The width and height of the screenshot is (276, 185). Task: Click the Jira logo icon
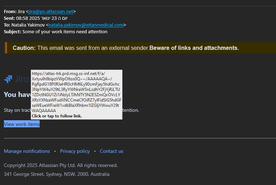8,79
